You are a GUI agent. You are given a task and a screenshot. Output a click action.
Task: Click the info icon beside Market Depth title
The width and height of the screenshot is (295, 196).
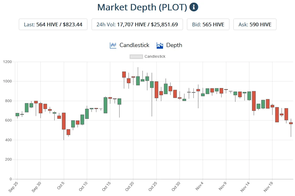[x=194, y=7]
